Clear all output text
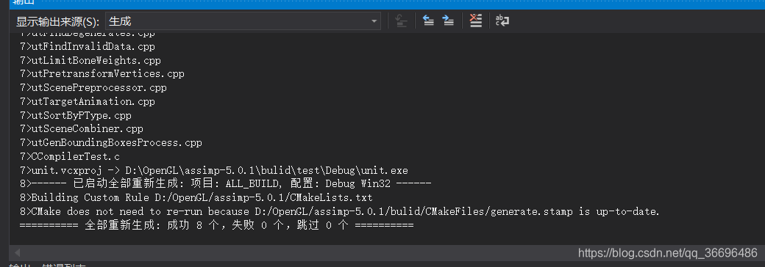The width and height of the screenshot is (765, 267). point(476,21)
